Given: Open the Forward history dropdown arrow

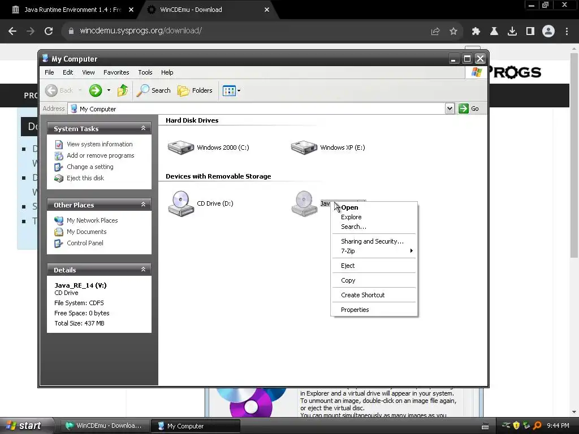Looking at the screenshot, I should click(109, 90).
